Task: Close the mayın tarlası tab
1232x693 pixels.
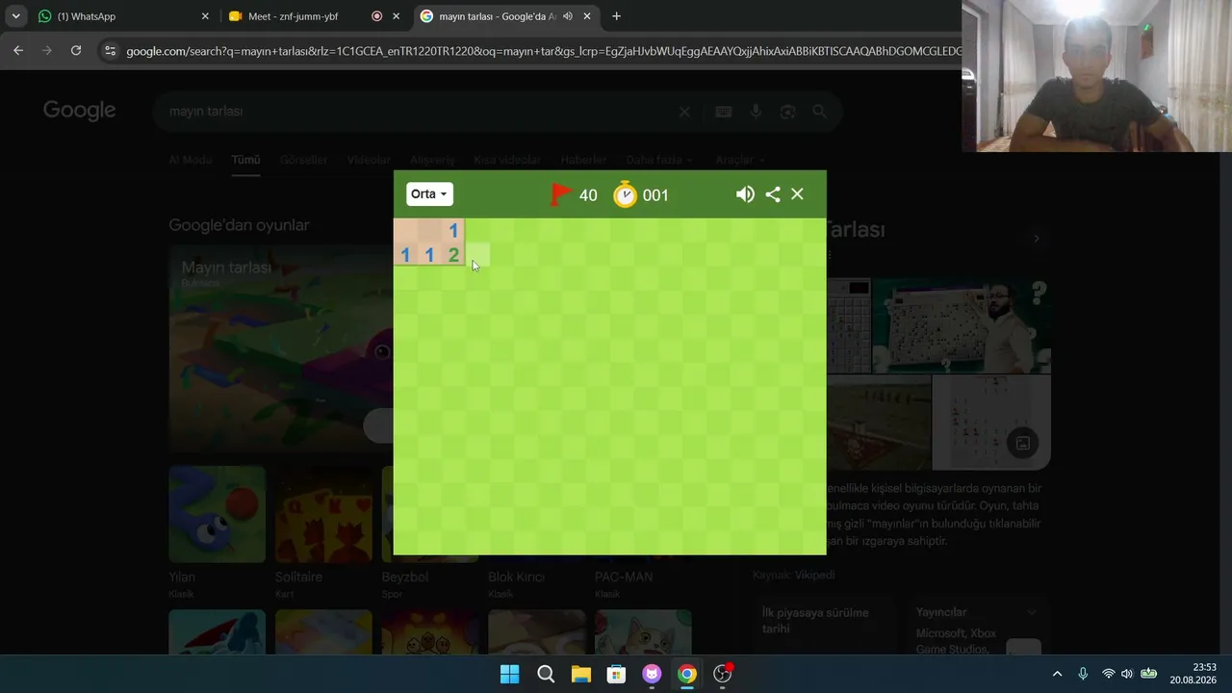Action: [587, 16]
